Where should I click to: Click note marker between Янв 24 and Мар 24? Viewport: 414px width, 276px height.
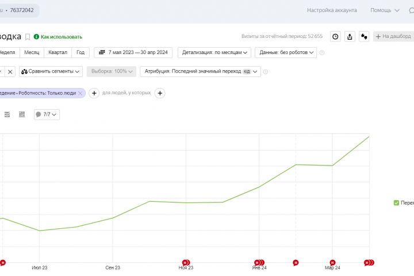[x=296, y=263]
